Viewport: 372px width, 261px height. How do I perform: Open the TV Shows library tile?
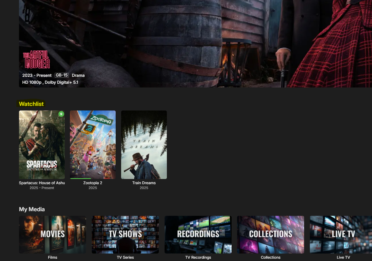125,235
